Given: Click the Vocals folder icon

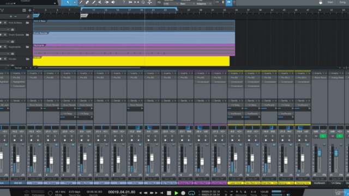Looking at the screenshot, I should (27, 59).
